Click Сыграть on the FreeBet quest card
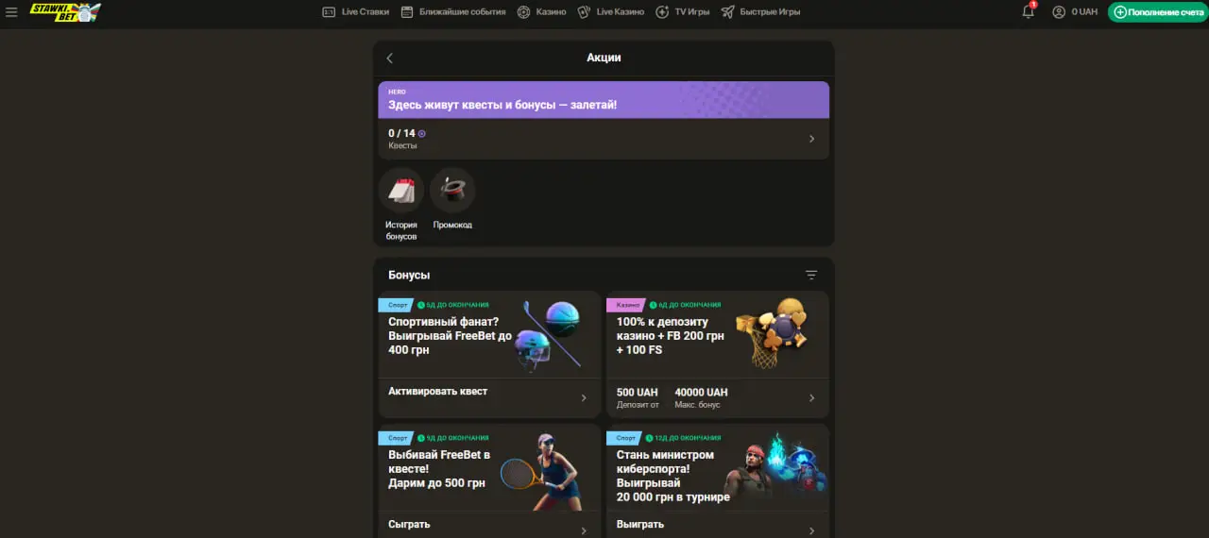 (409, 524)
